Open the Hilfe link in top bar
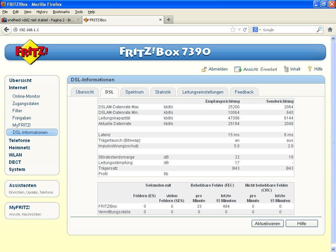Screen dimensions: 336x252 tap(318, 69)
